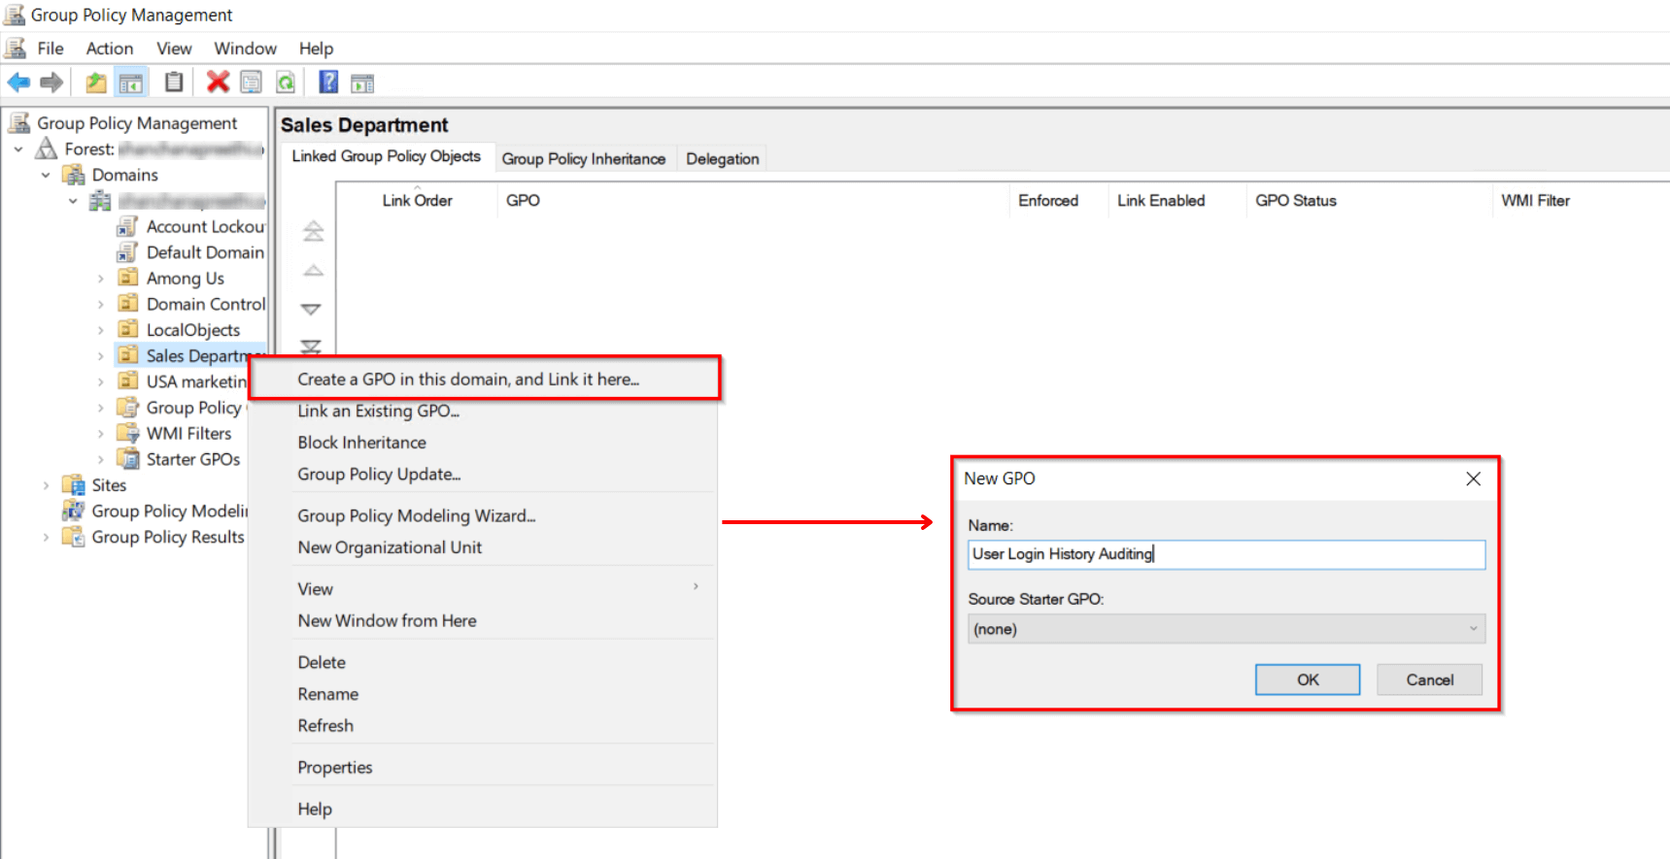Move link to top with double-up arrow

pos(313,231)
